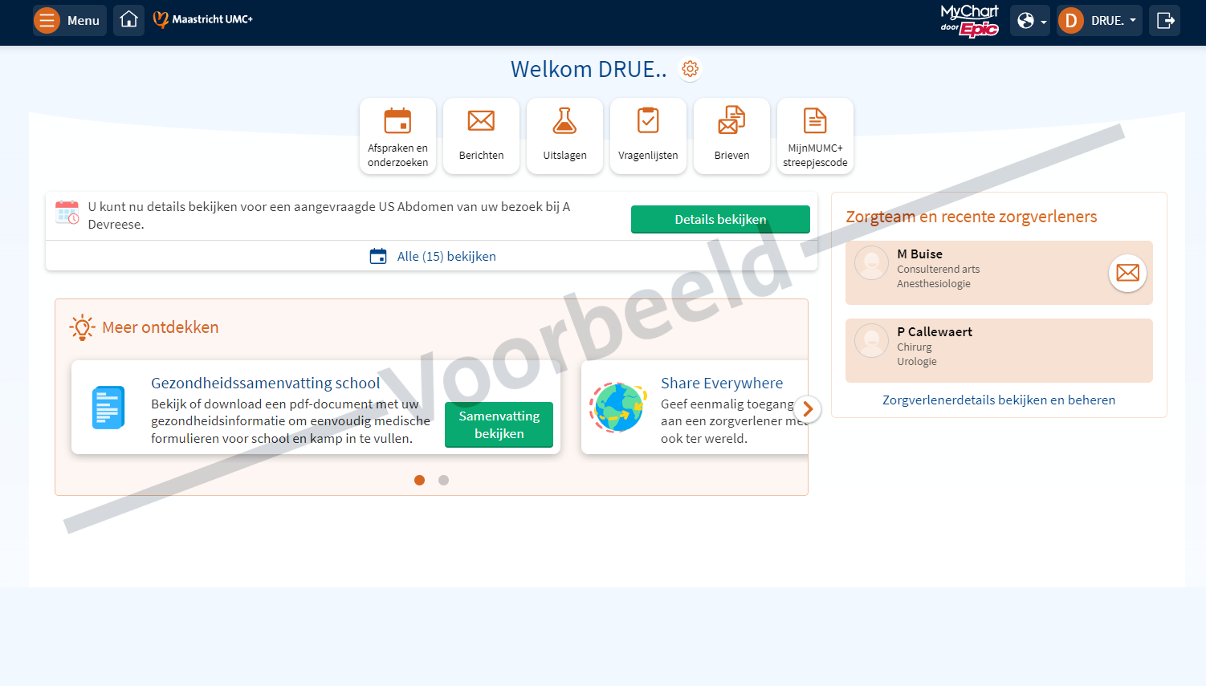Click the orange D avatar circle
The width and height of the screenshot is (1206, 686).
click(1071, 21)
